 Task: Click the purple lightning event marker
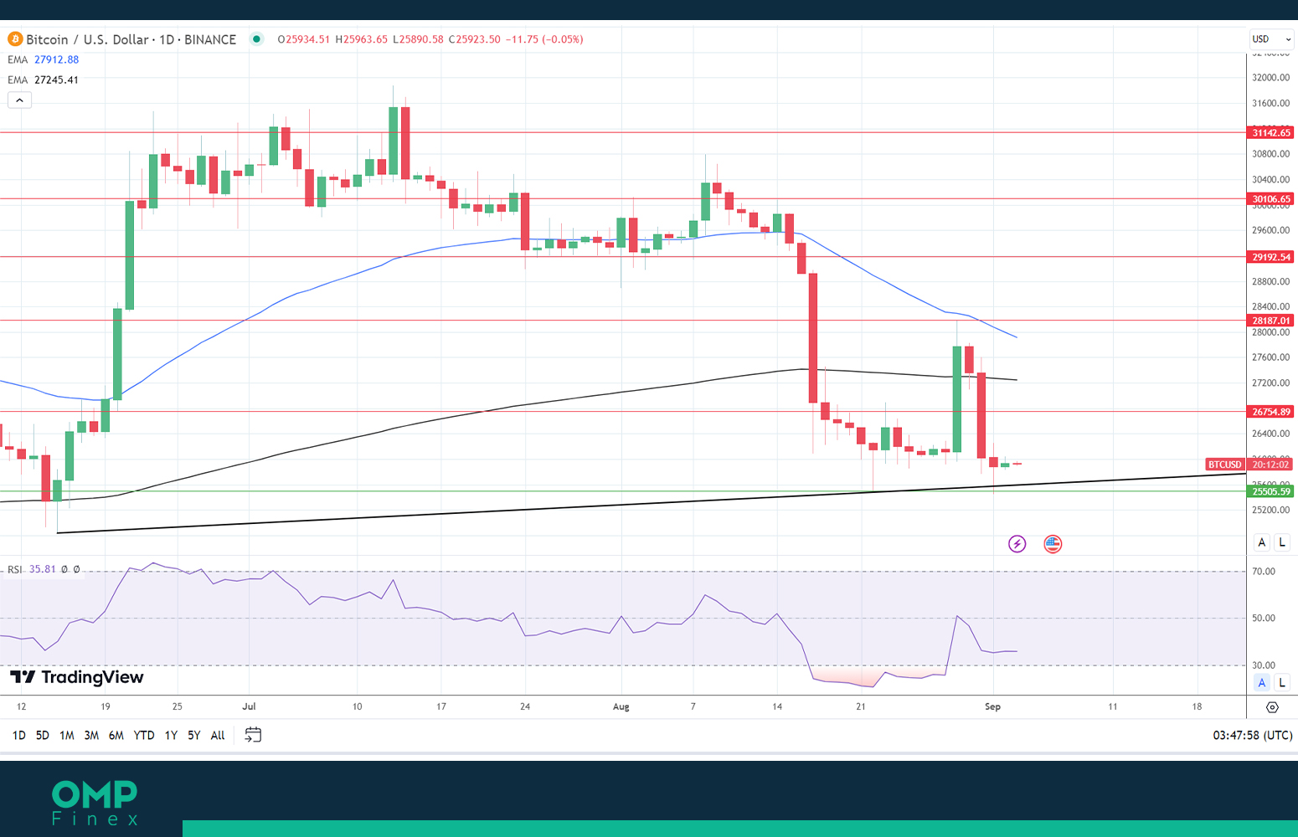[1017, 544]
